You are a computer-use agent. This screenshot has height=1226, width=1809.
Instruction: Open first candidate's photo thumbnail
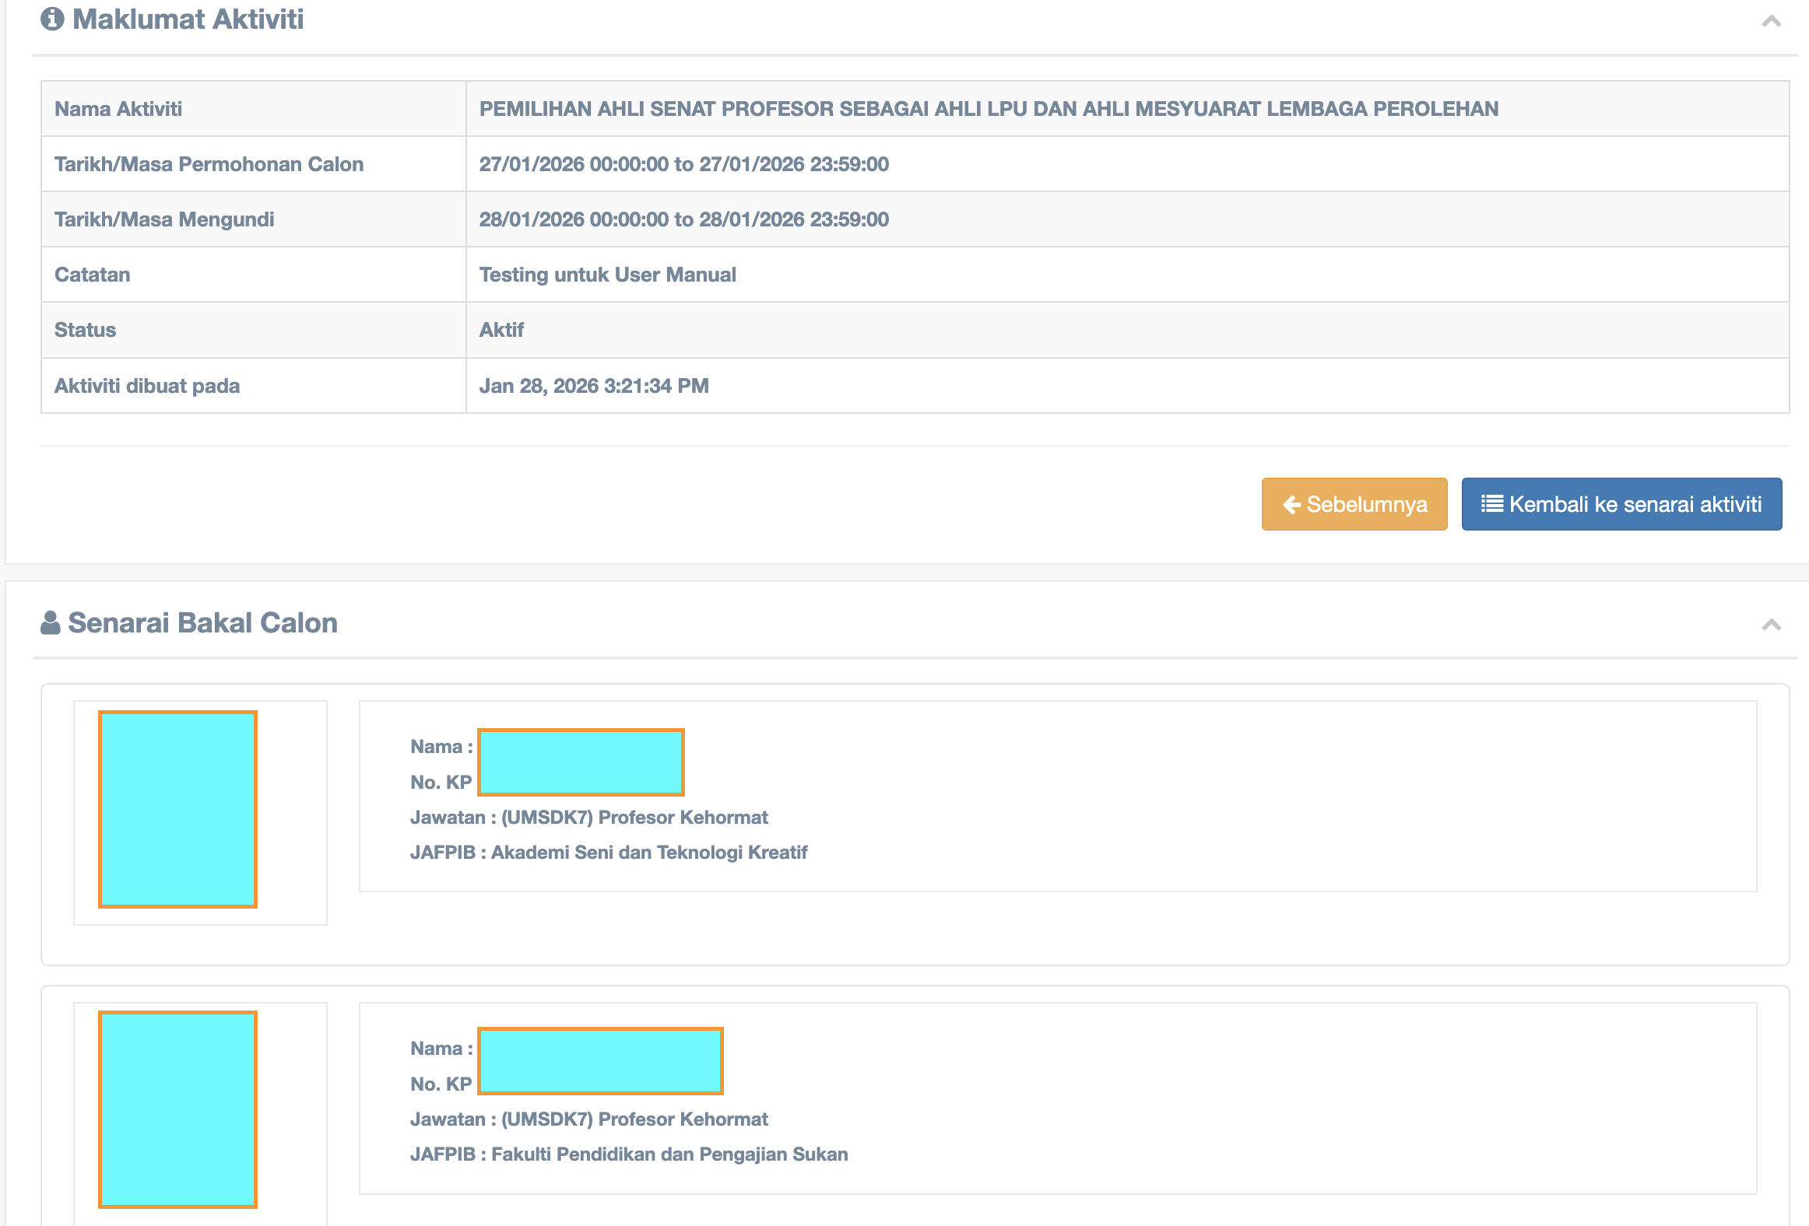[177, 809]
